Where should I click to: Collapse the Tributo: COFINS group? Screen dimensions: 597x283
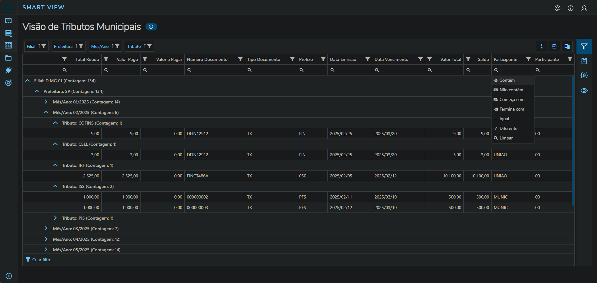click(x=55, y=123)
